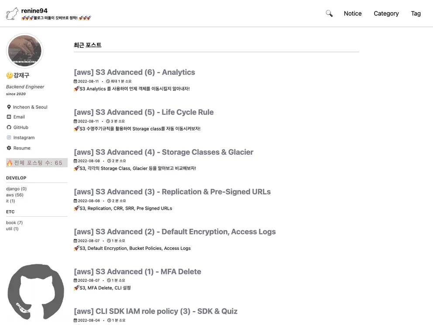The image size is (433, 325).
Task: Open the django (0) category link
Action: point(16,189)
